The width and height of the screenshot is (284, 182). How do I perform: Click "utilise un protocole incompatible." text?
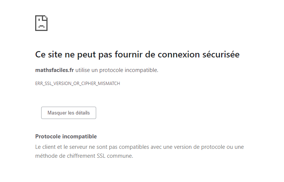coord(117,70)
